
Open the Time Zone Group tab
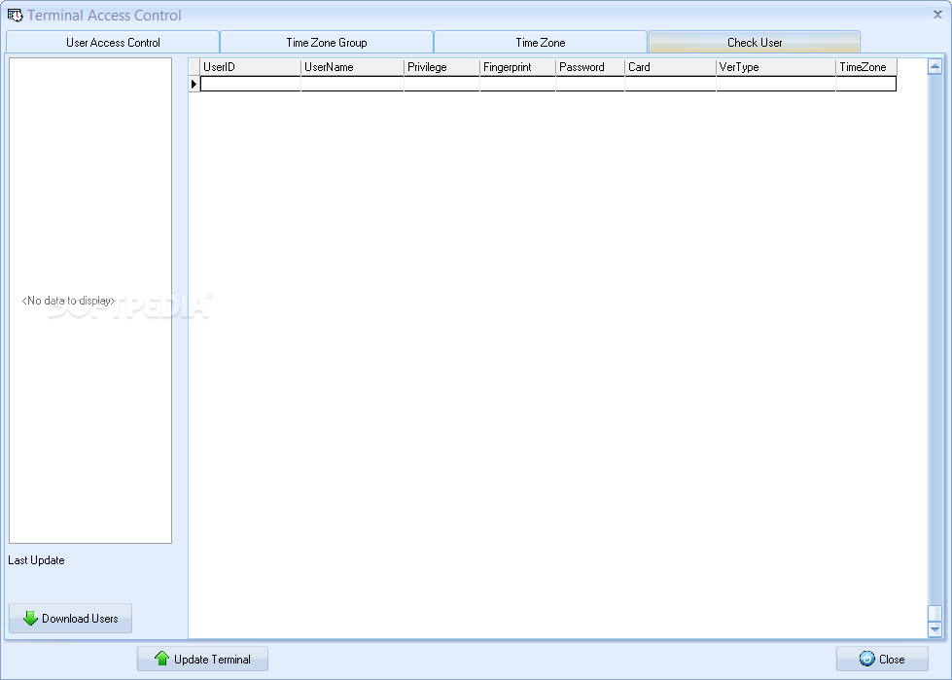click(x=327, y=43)
